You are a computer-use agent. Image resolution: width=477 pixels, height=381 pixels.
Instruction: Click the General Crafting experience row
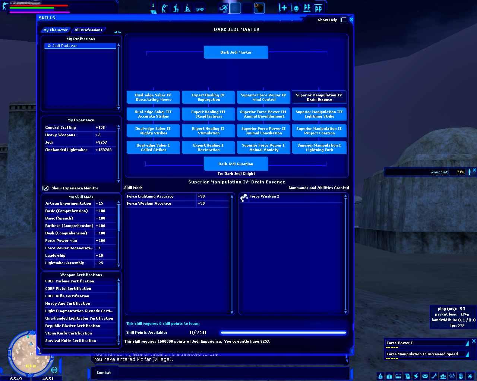[80, 128]
